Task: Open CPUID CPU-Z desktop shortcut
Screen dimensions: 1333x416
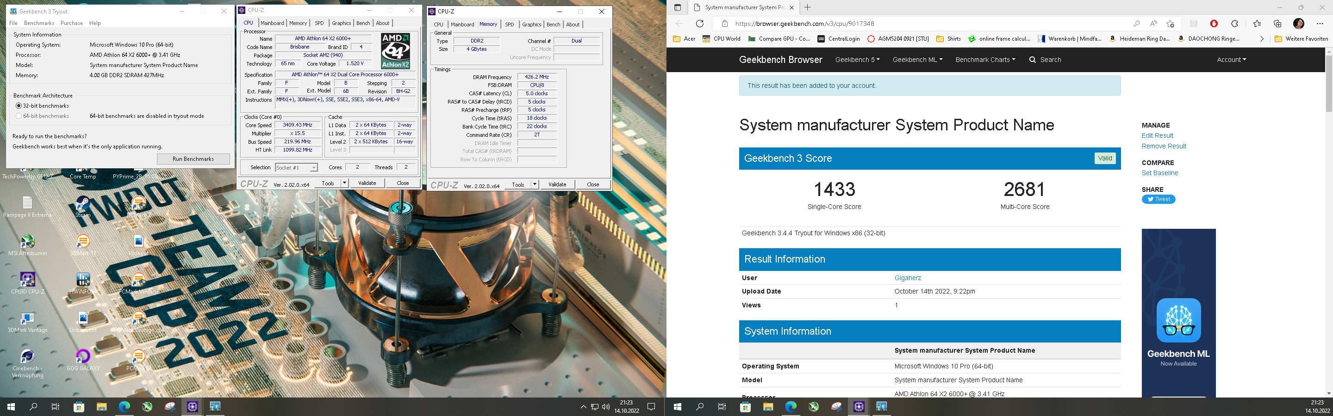Action: 27,284
